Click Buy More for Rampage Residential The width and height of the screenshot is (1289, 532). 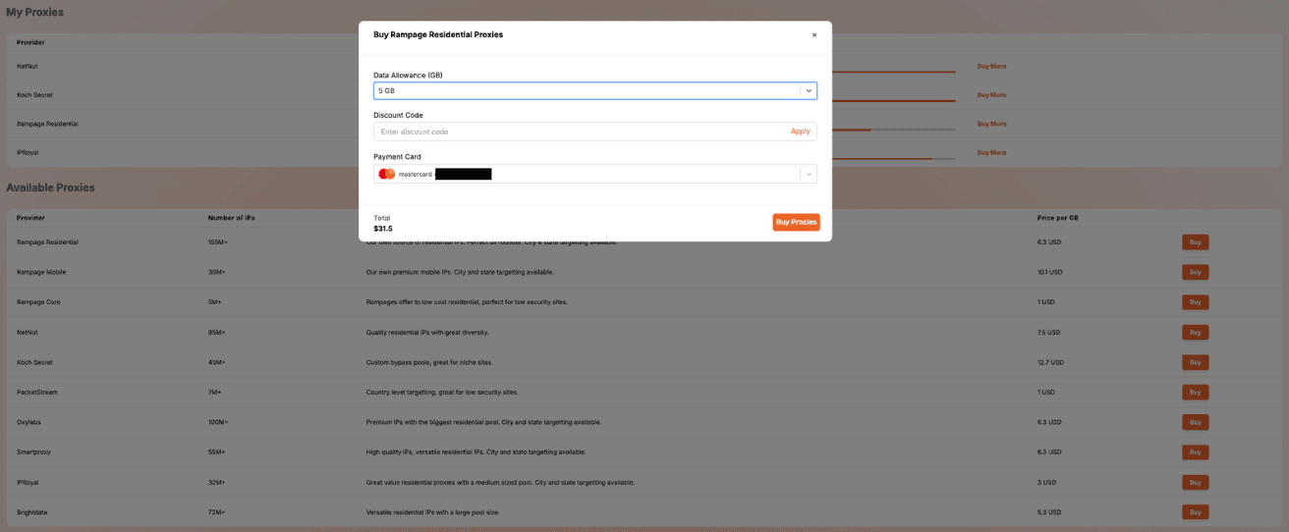991,124
